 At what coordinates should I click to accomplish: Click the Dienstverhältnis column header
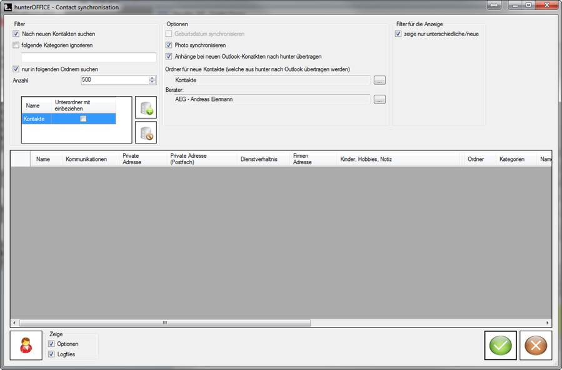tap(258, 159)
